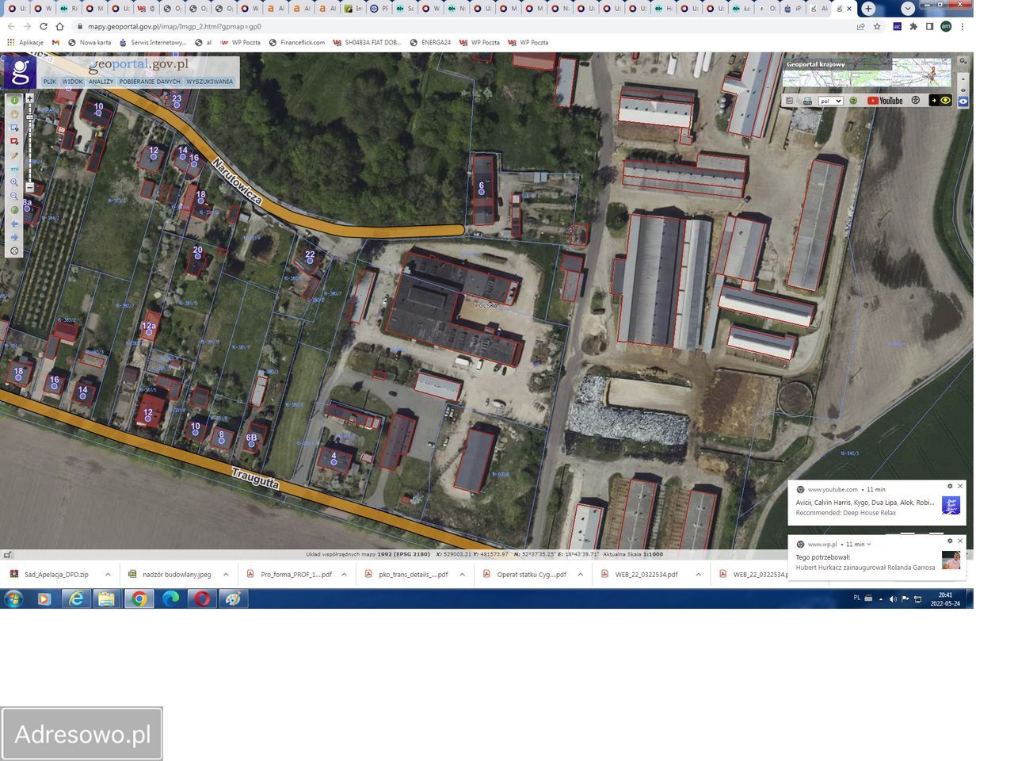The width and height of the screenshot is (1014, 761).
Task: Expand options for Operat statku Cyg pdf download
Action: tap(580, 575)
